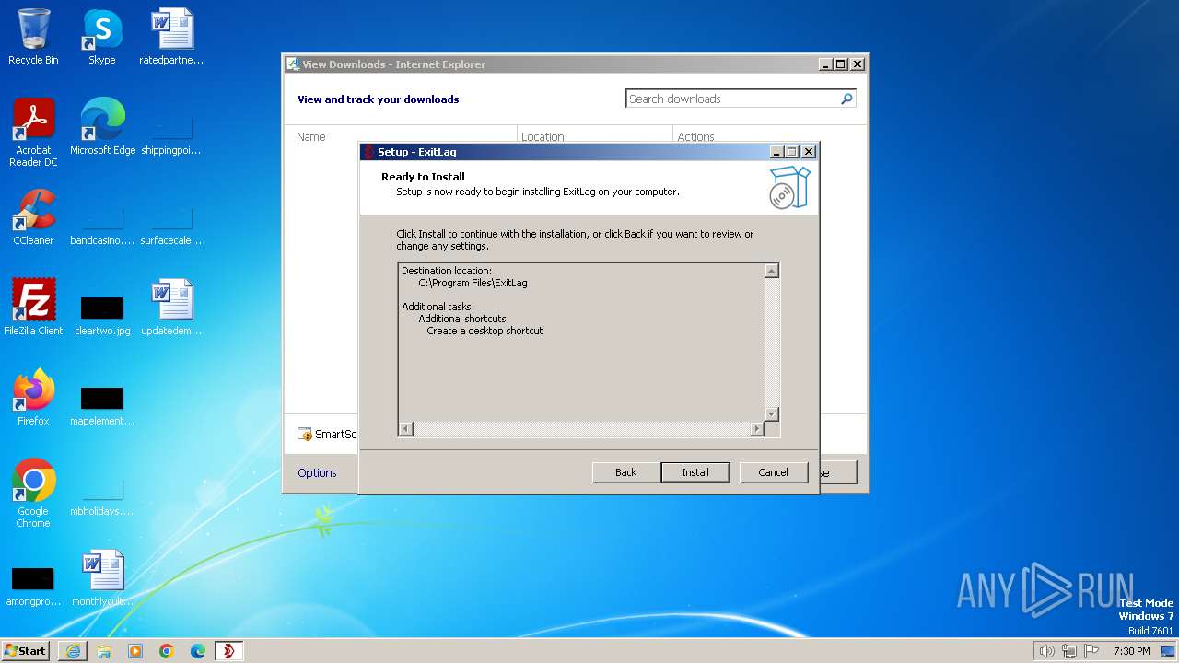This screenshot has height=663, width=1179.
Task: Launch Microsoft Edge desktop shortcut
Action: point(102,127)
